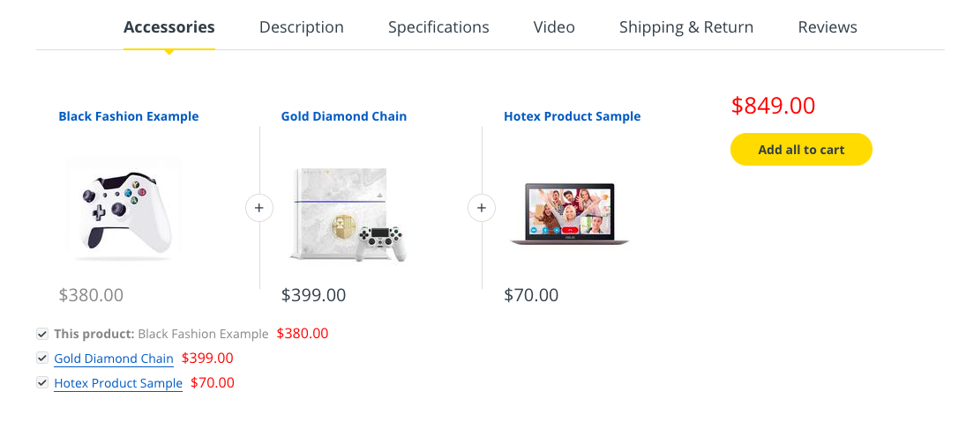Open the Hotex Product Sample title above the laptop
966x421 pixels.
573,116
